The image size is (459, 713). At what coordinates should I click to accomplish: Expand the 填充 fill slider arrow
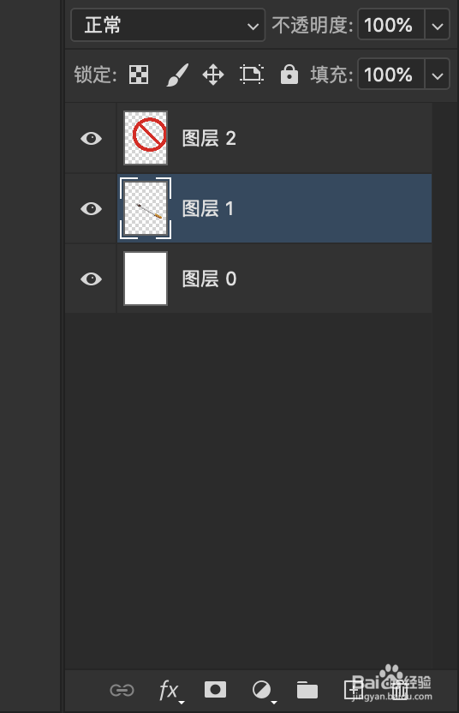click(438, 75)
